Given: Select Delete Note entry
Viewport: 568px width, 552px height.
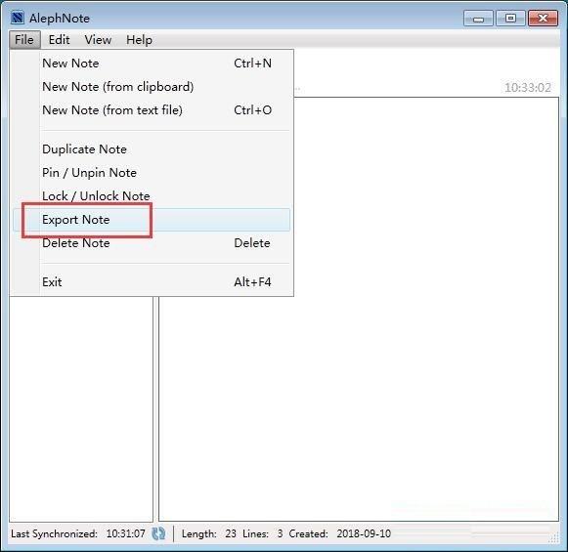Looking at the screenshot, I should point(152,243).
